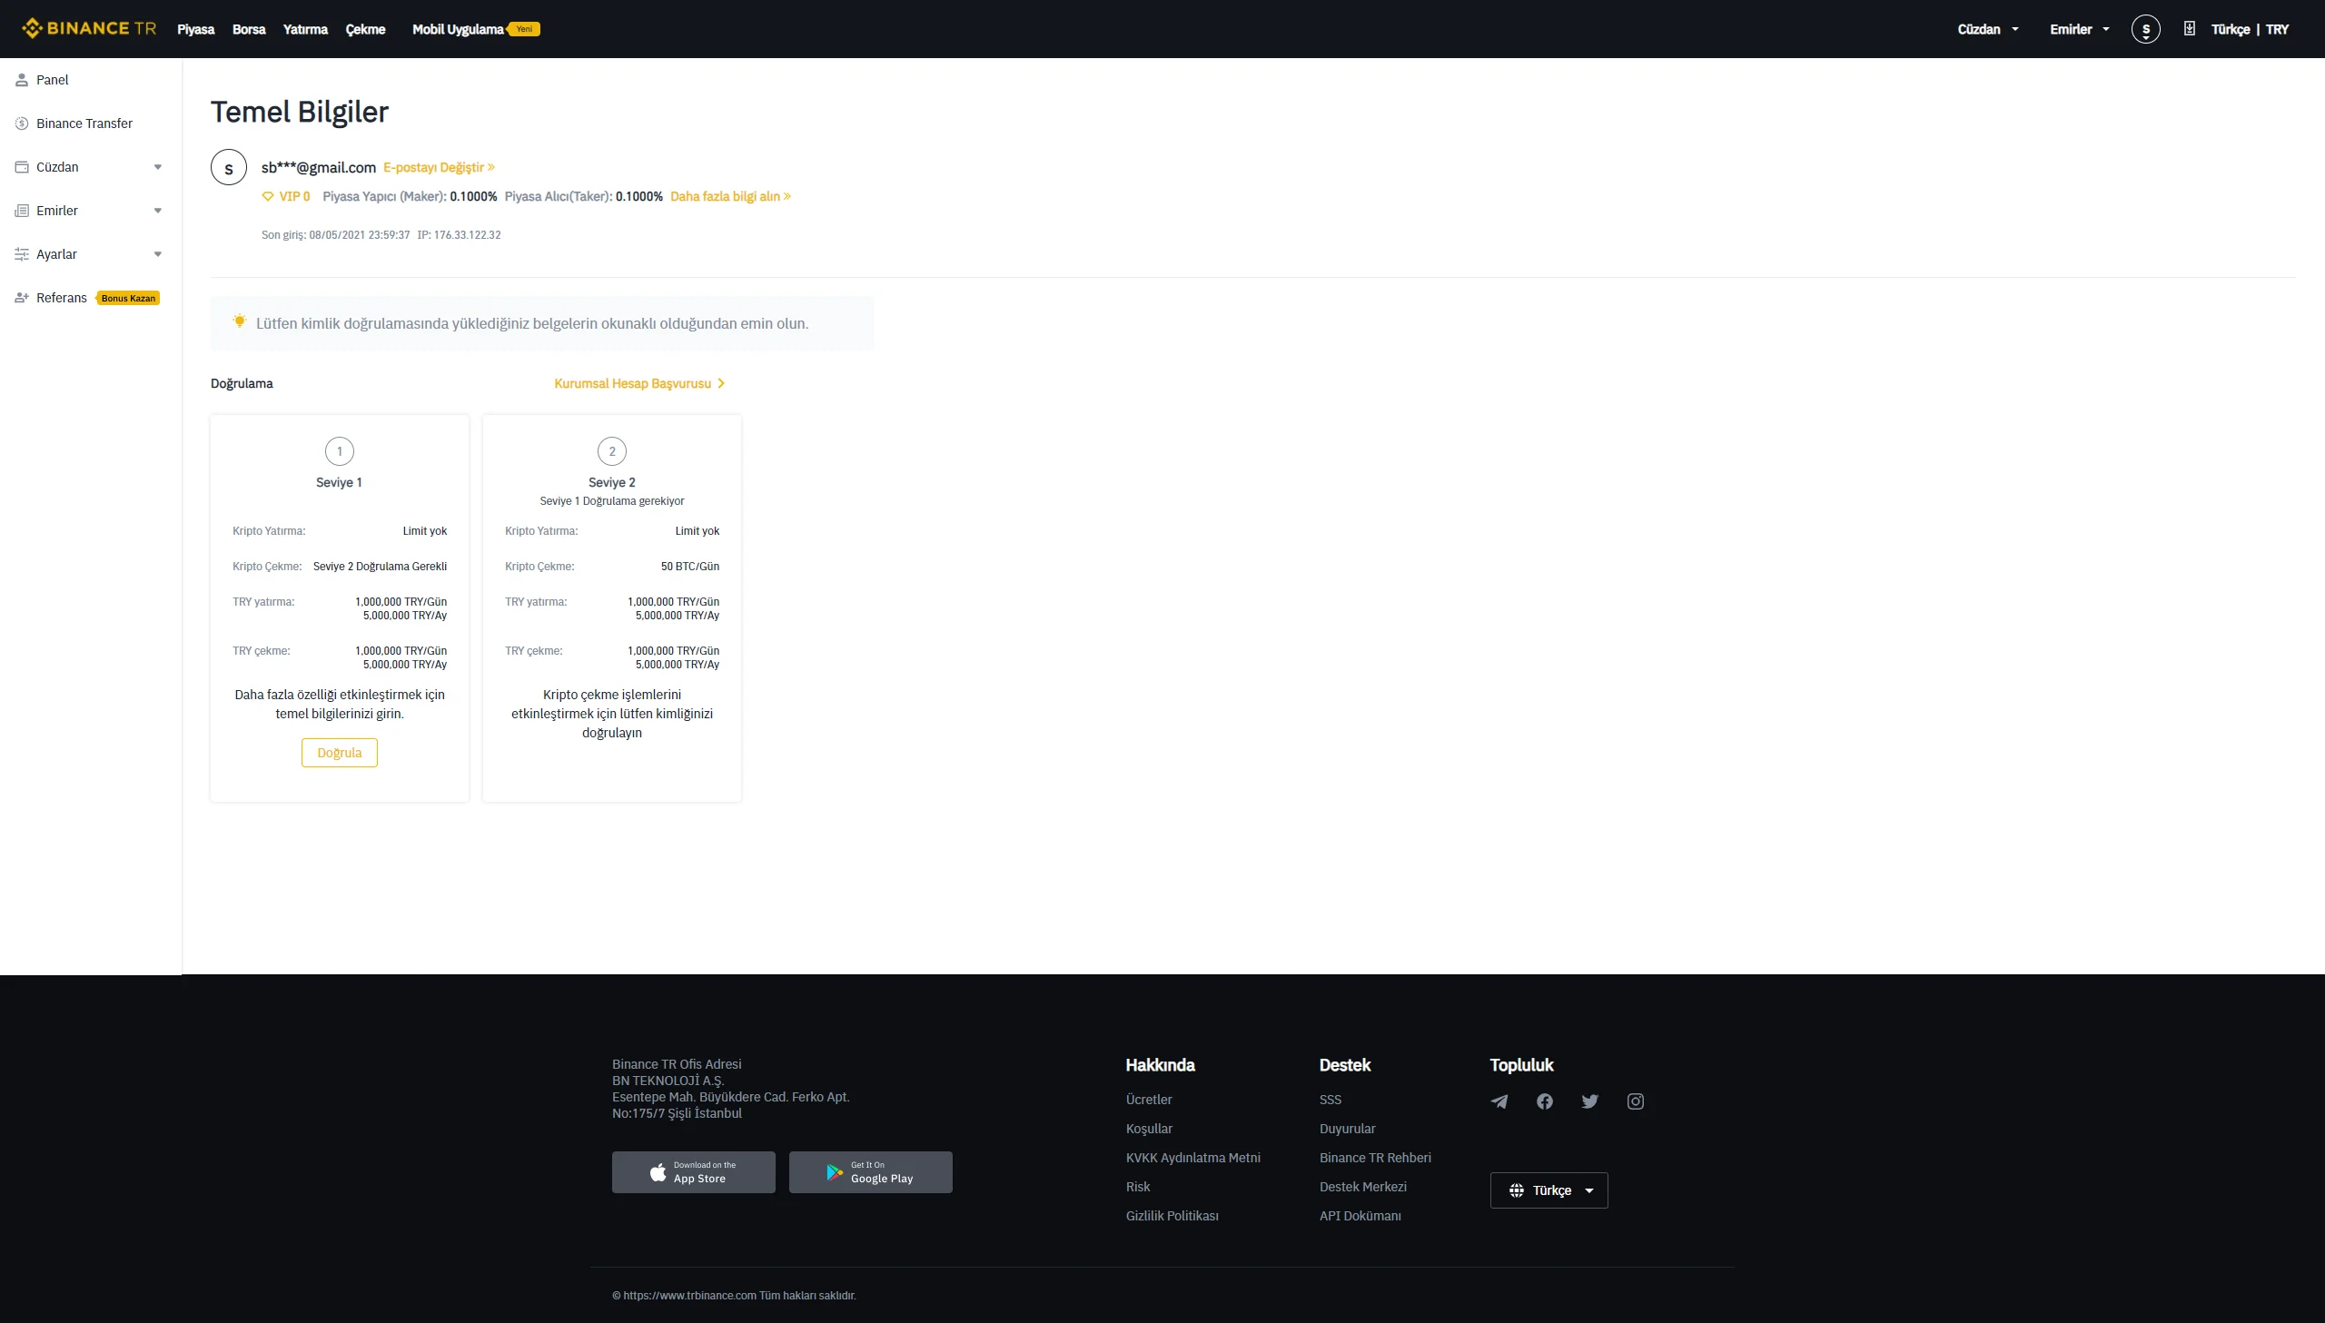2325x1323 pixels.
Task: Open Koşullar footer link
Action: click(x=1148, y=1129)
